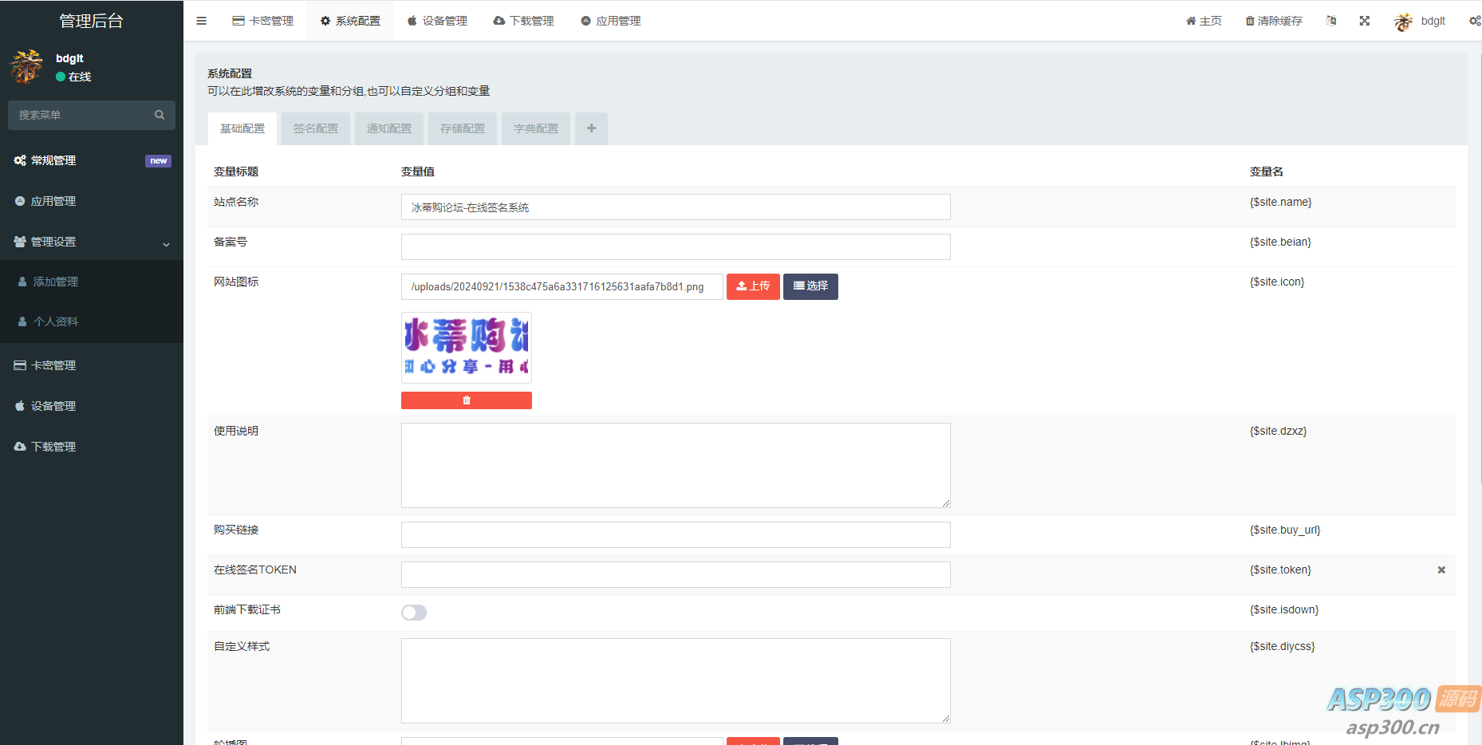Click the {$site.token} variable name

1280,570
